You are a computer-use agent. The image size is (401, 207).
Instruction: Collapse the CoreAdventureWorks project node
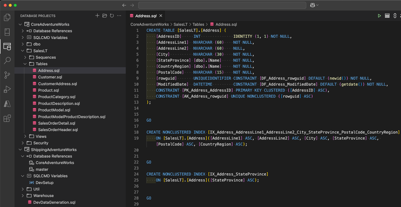coord(21,24)
